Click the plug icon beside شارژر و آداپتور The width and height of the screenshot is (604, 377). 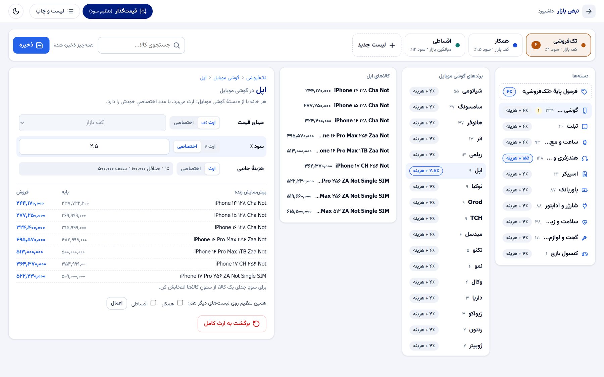pyautogui.click(x=585, y=206)
